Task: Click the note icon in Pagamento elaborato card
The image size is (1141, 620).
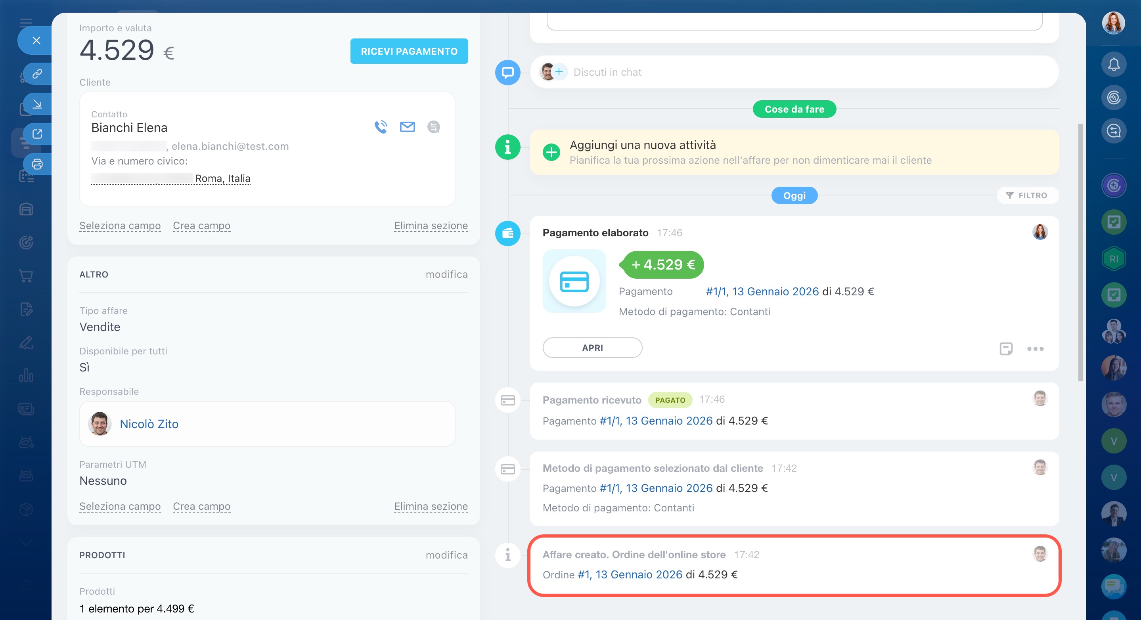Action: pyautogui.click(x=1005, y=348)
